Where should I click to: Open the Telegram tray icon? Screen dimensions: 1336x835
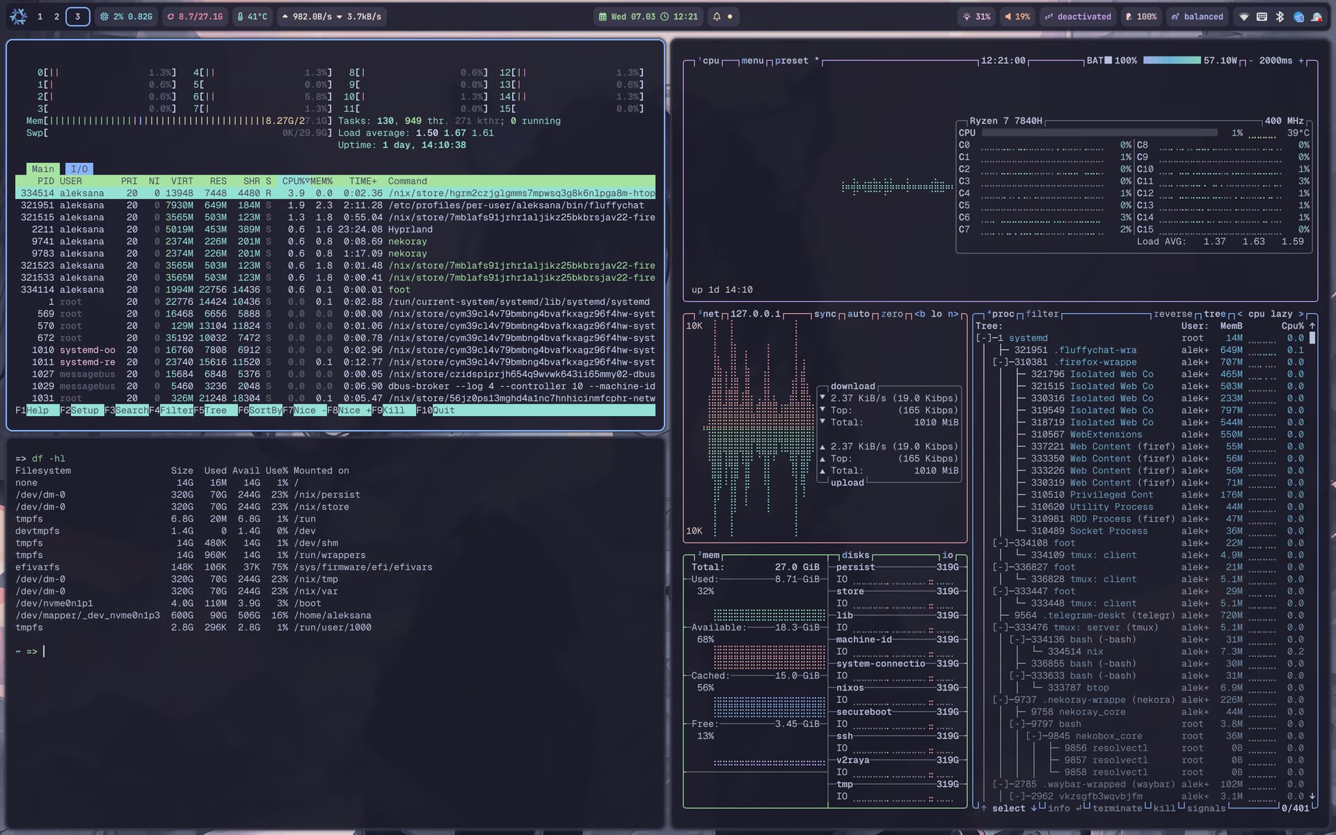(1298, 17)
